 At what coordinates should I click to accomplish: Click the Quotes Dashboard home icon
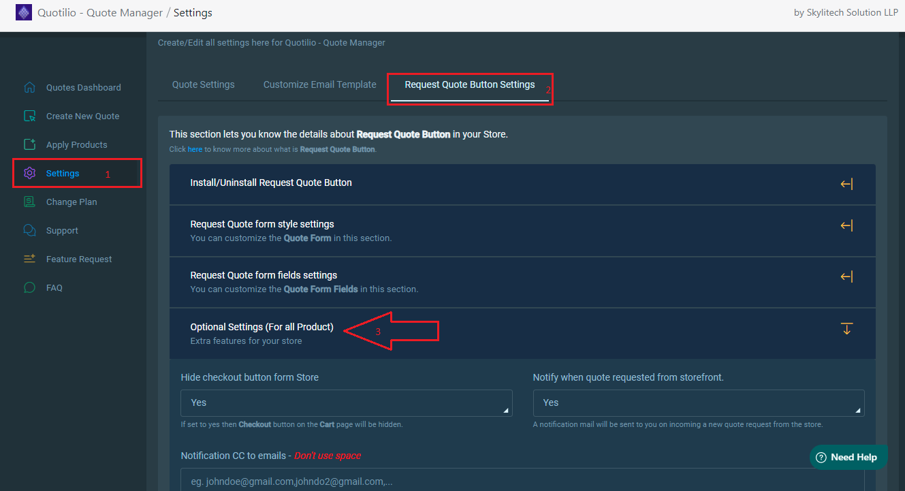[29, 87]
